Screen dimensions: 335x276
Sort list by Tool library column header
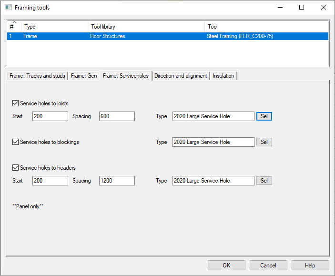tap(146, 27)
